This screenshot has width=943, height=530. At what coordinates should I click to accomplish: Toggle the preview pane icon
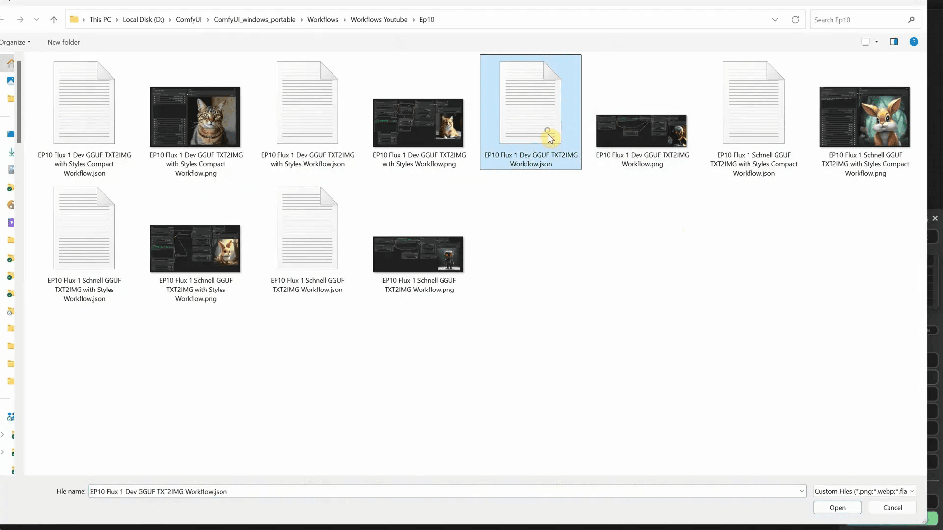point(894,42)
